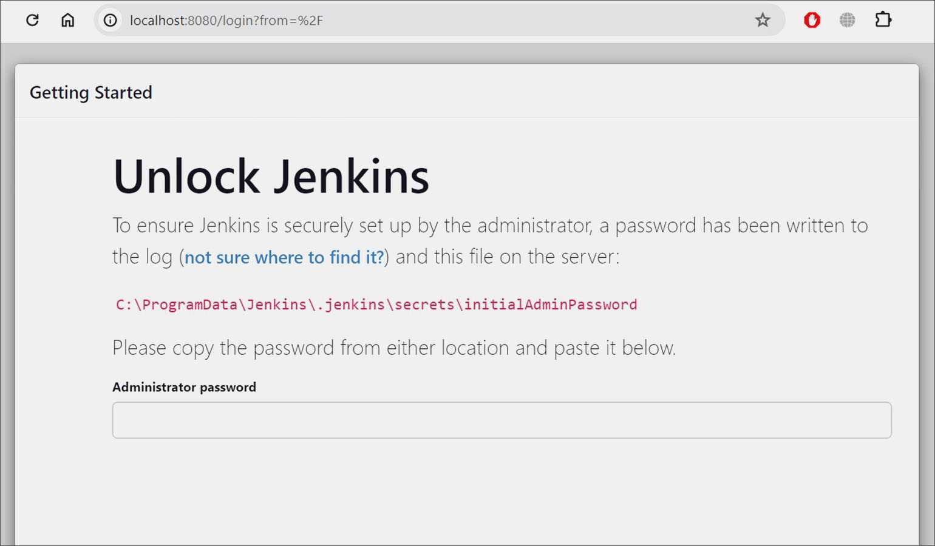The image size is (935, 546).
Task: Go to the browser home page icon
Action: [67, 20]
